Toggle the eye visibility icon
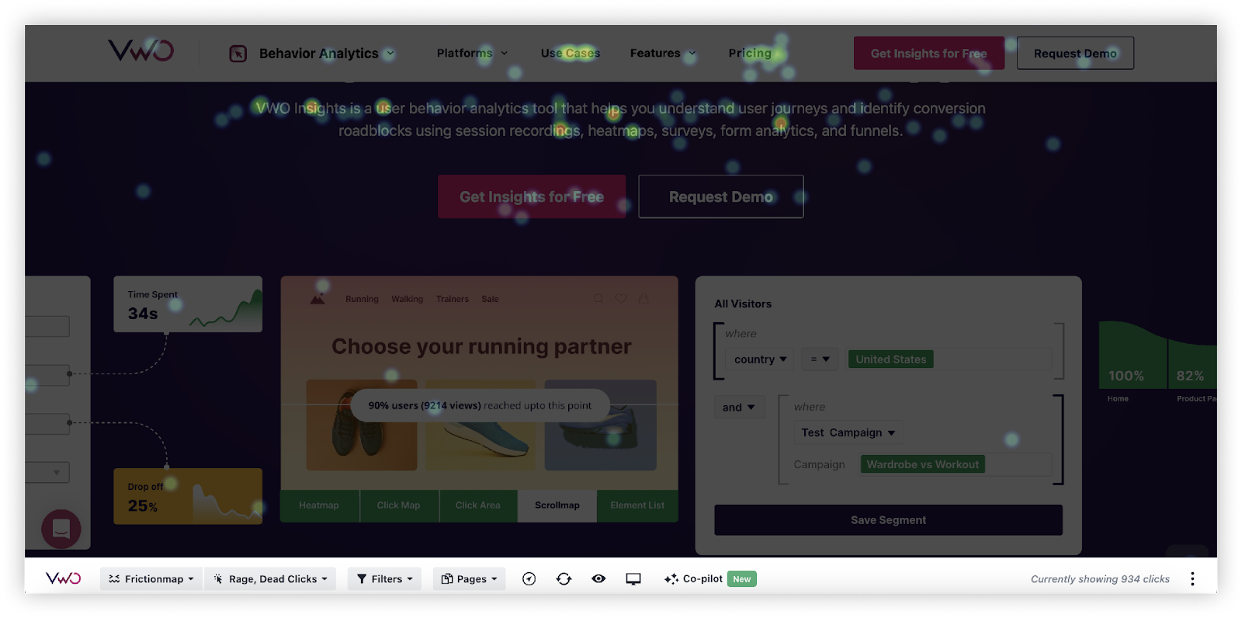 coord(598,579)
